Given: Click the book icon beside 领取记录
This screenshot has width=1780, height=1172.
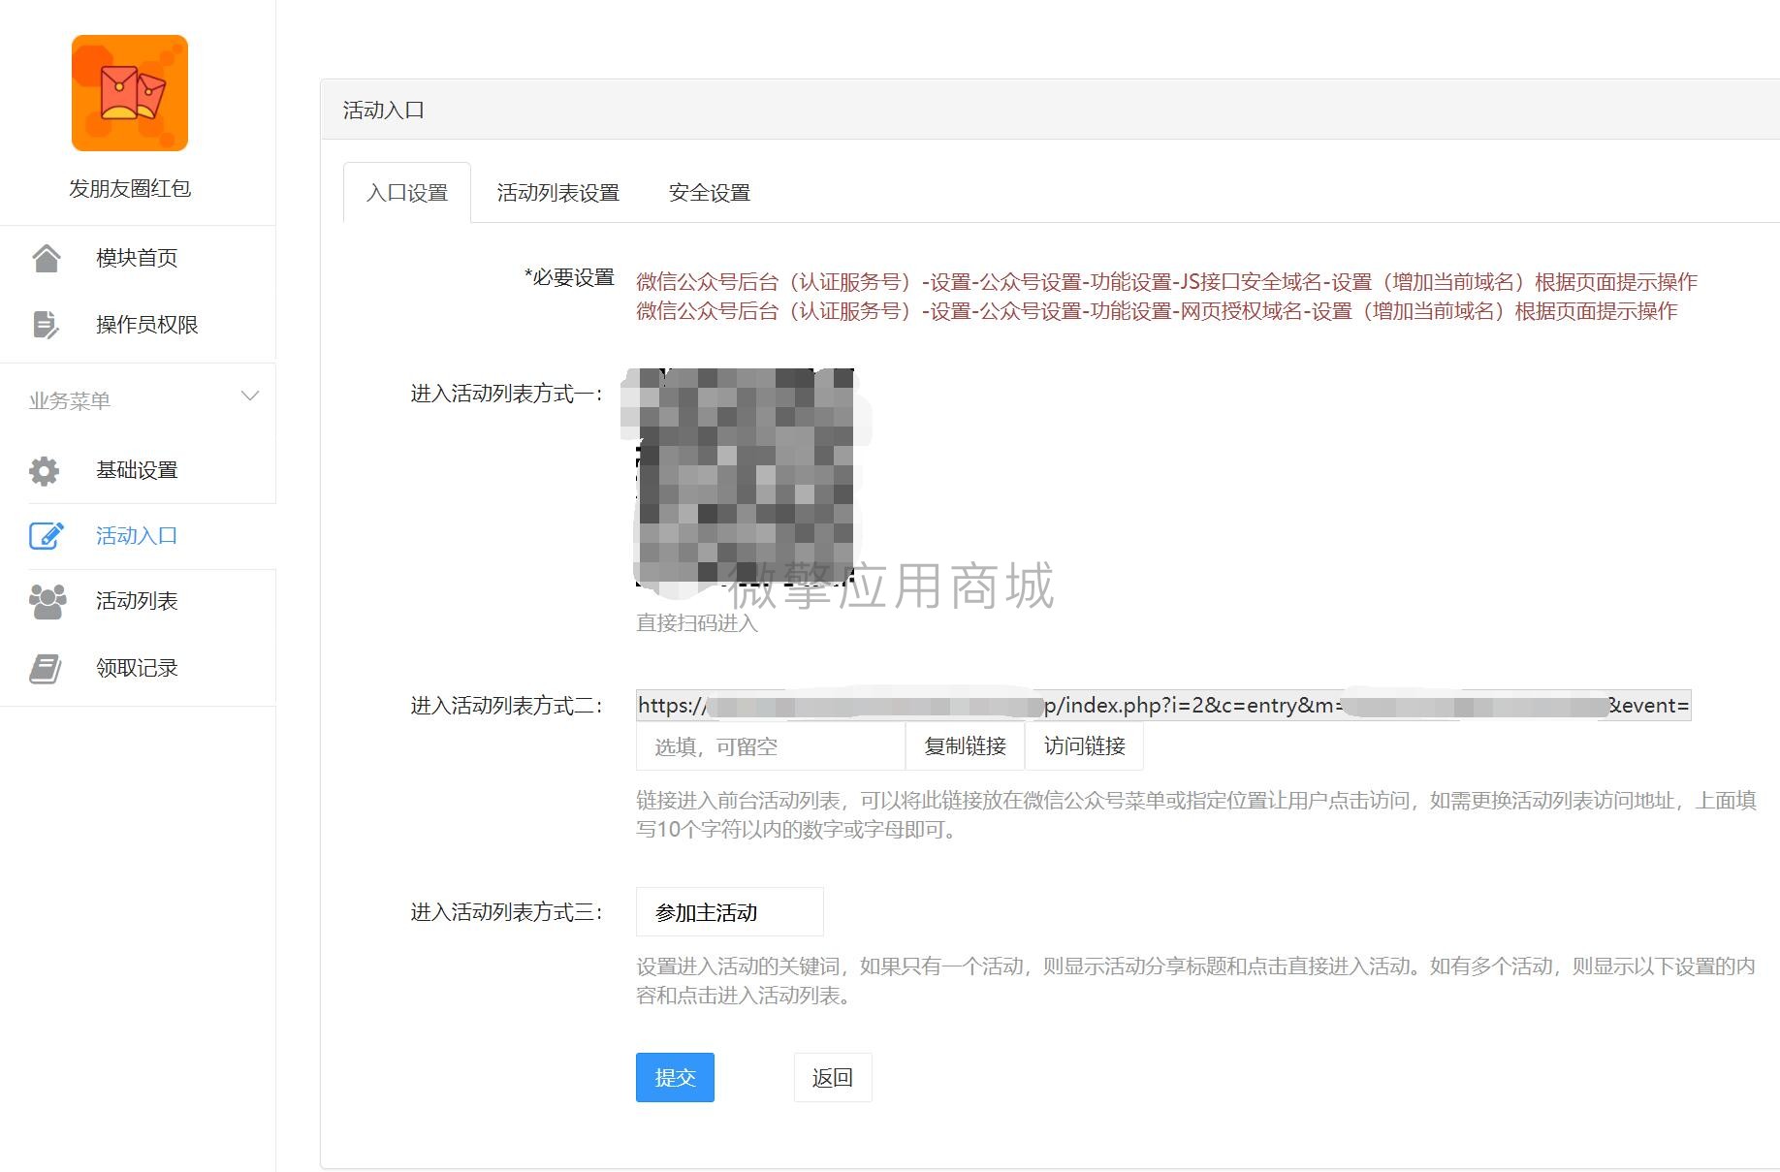Looking at the screenshot, I should tap(46, 668).
